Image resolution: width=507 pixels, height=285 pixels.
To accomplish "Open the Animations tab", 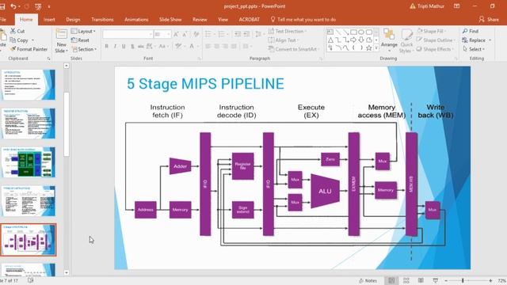I will coord(136,19).
